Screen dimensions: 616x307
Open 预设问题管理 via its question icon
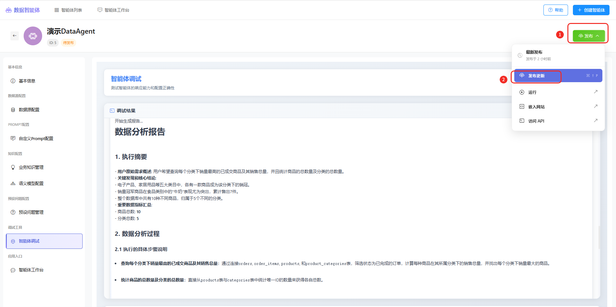[13, 212]
